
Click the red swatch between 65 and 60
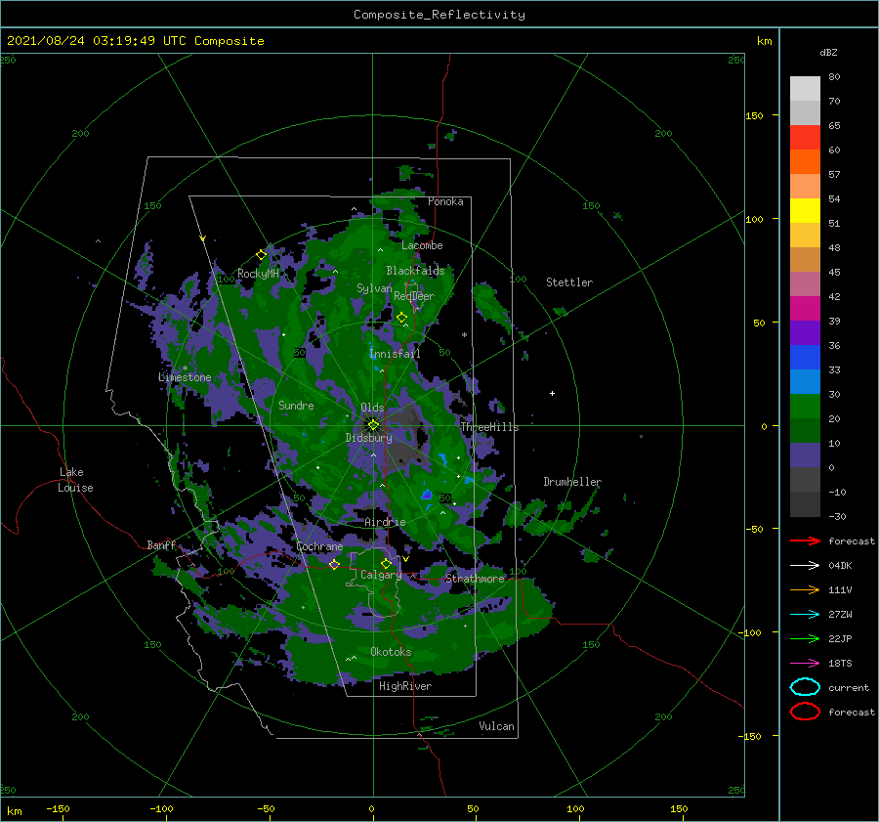[x=805, y=138]
